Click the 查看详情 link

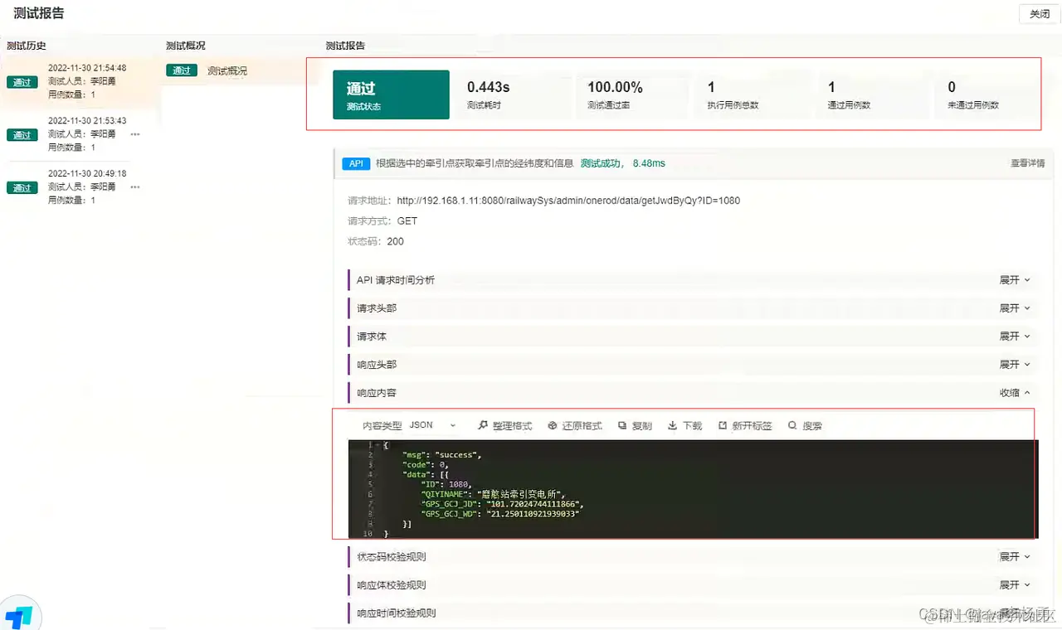(1027, 164)
